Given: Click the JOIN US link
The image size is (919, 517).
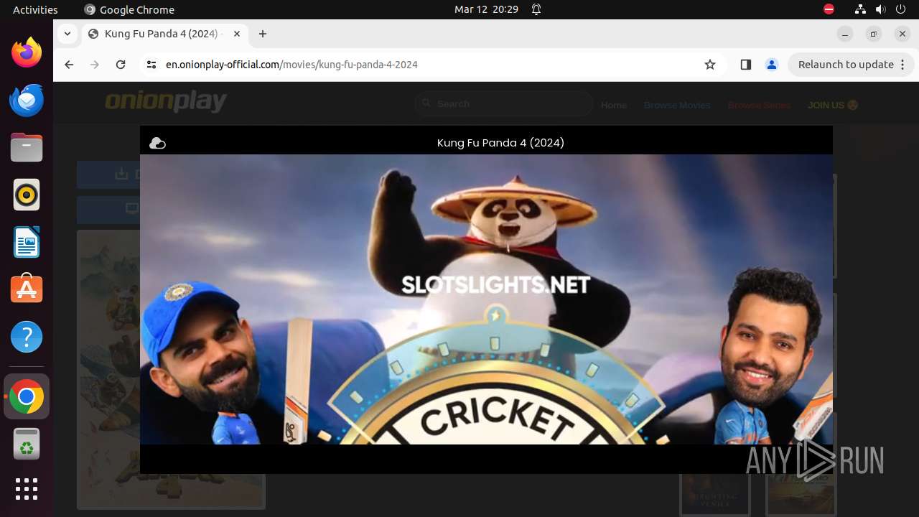Looking at the screenshot, I should click(x=833, y=105).
